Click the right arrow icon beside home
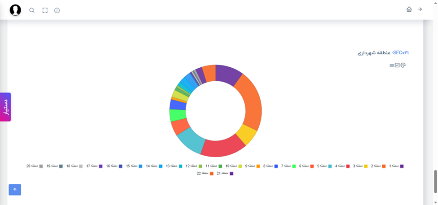Image resolution: width=438 pixels, height=205 pixels. pyautogui.click(x=420, y=9)
